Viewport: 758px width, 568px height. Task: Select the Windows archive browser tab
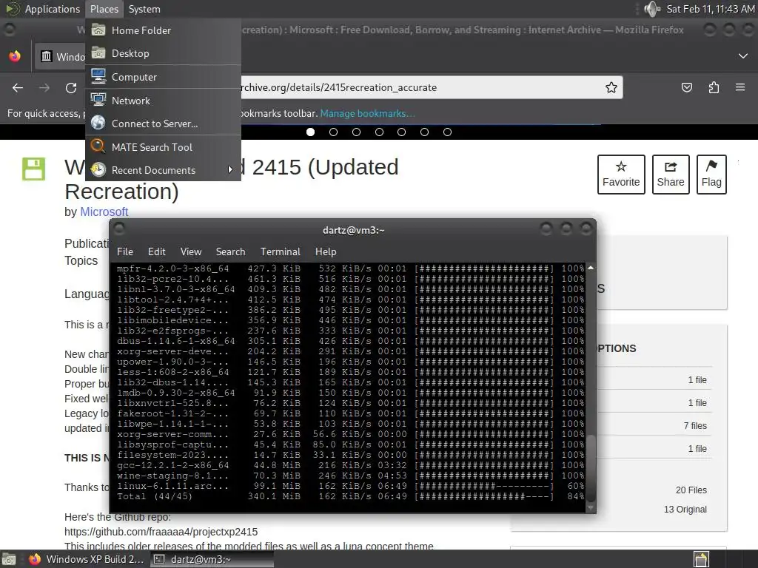pyautogui.click(x=60, y=56)
